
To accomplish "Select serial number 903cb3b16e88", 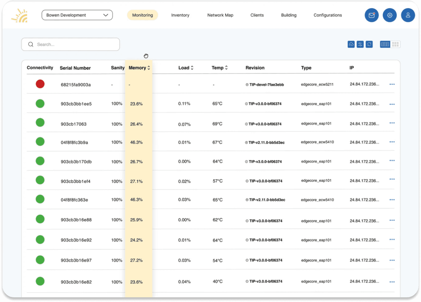I will 76,220.
